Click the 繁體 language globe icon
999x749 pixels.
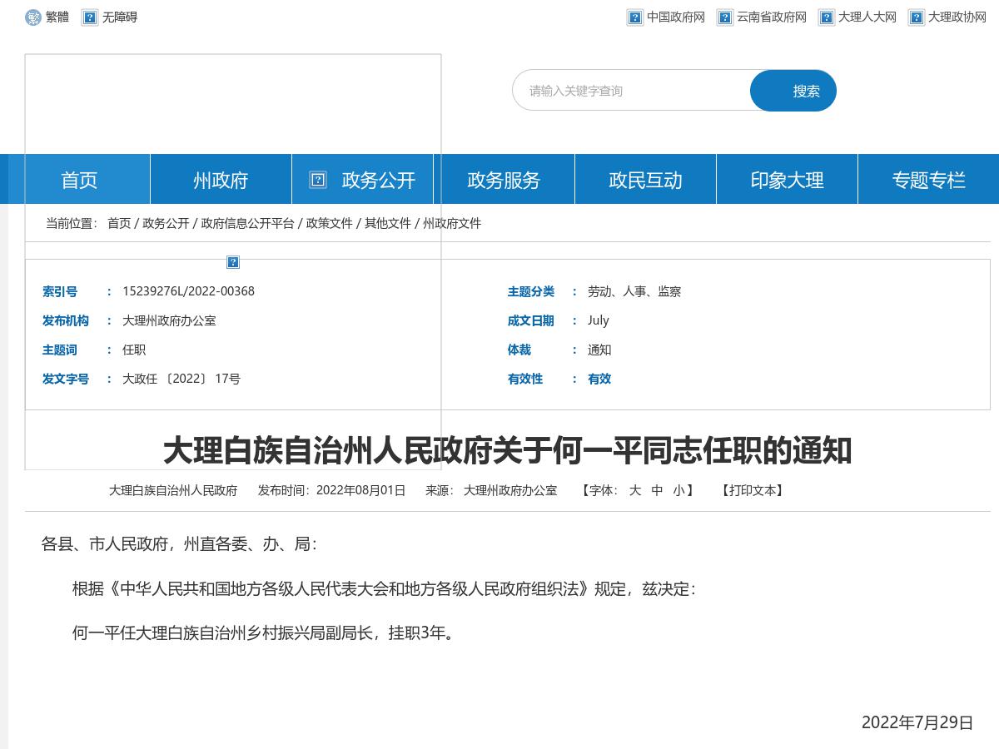click(32, 17)
